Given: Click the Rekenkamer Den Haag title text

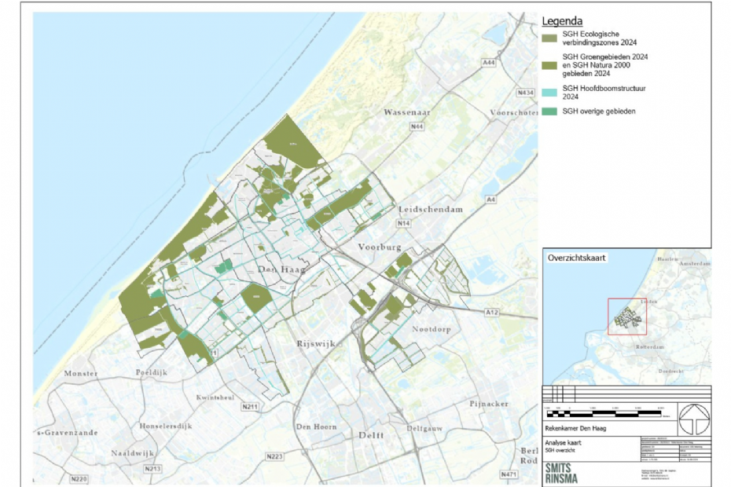Looking at the screenshot, I should (578, 428).
